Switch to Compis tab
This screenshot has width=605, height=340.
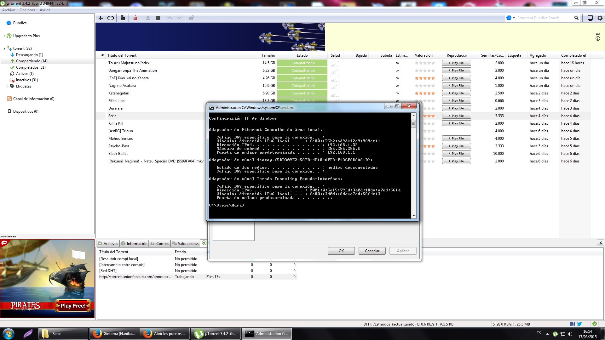point(160,243)
